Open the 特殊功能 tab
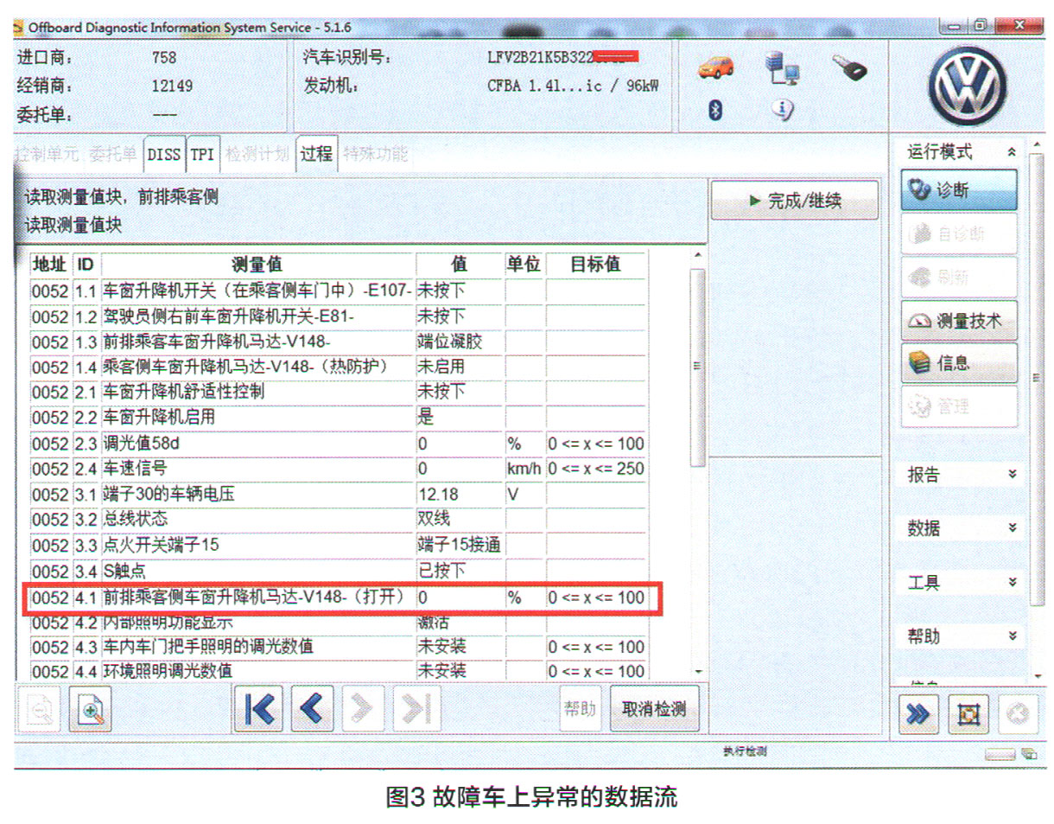 (x=375, y=154)
